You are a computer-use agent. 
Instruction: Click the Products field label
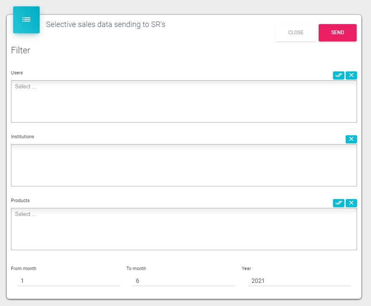pos(20,200)
